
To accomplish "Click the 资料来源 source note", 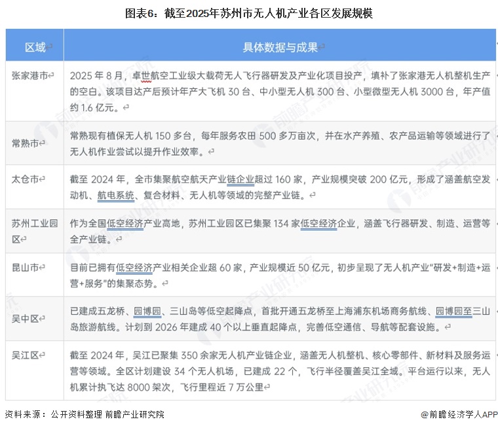I will pyautogui.click(x=85, y=414).
